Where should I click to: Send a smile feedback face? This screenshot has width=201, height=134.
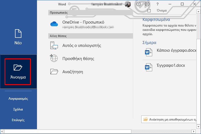tap(139, 4)
